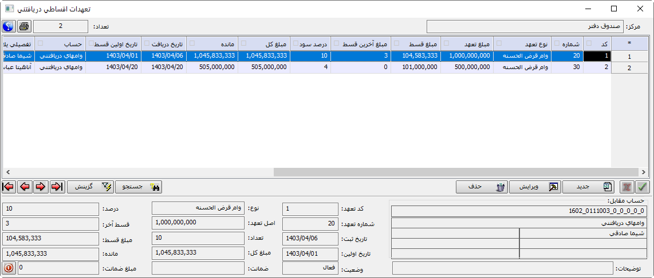Image resolution: width=654 pixels, height=278 pixels.
Task: Click the printer icon in top toolbar
Action: (x=24, y=26)
